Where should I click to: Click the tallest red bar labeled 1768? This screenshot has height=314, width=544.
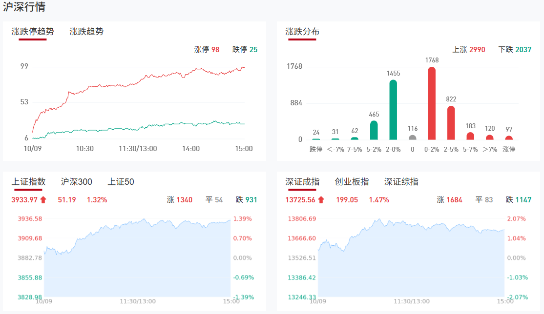[432, 103]
